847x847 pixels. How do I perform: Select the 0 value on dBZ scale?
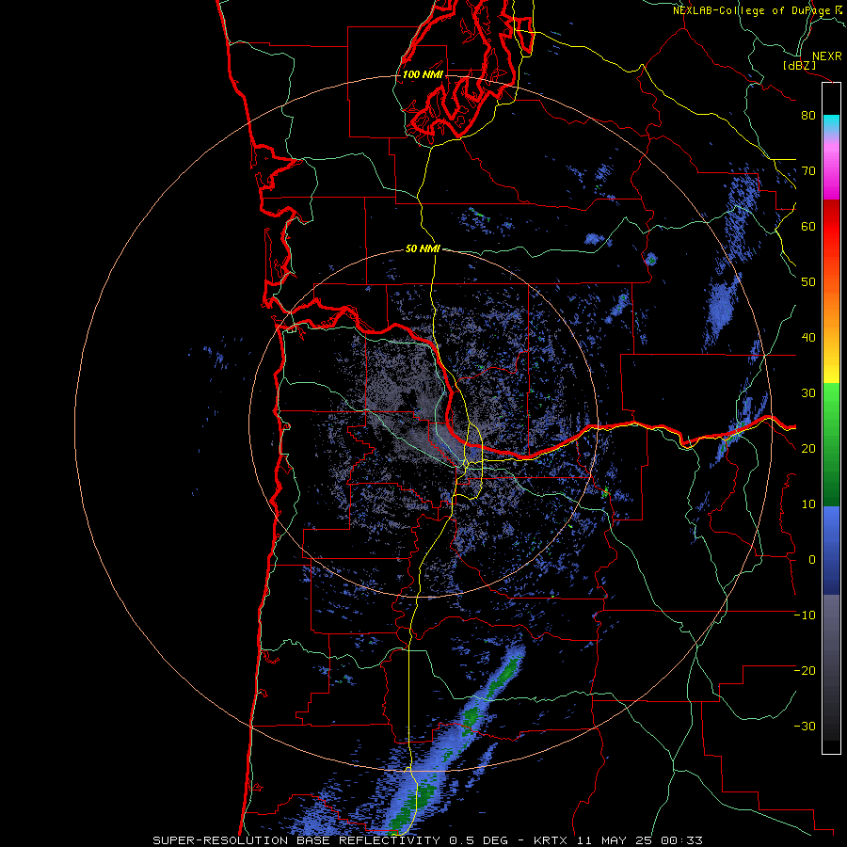[812, 560]
